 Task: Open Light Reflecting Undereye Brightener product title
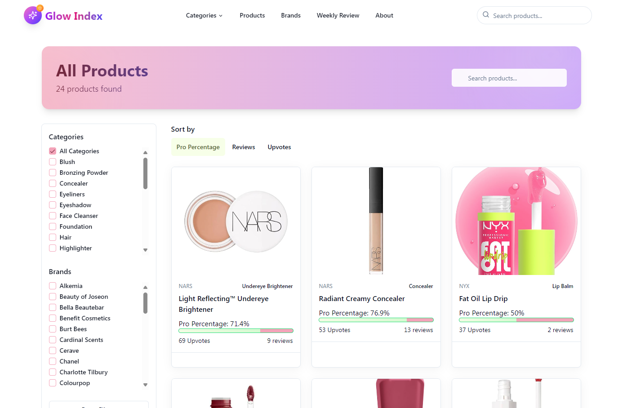pyautogui.click(x=224, y=304)
